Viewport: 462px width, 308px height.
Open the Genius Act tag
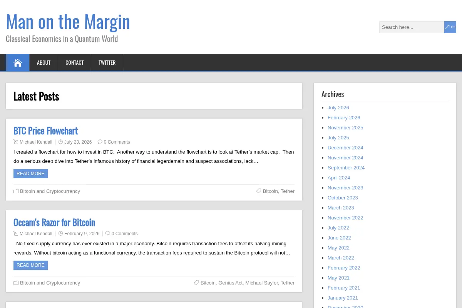click(x=231, y=283)
